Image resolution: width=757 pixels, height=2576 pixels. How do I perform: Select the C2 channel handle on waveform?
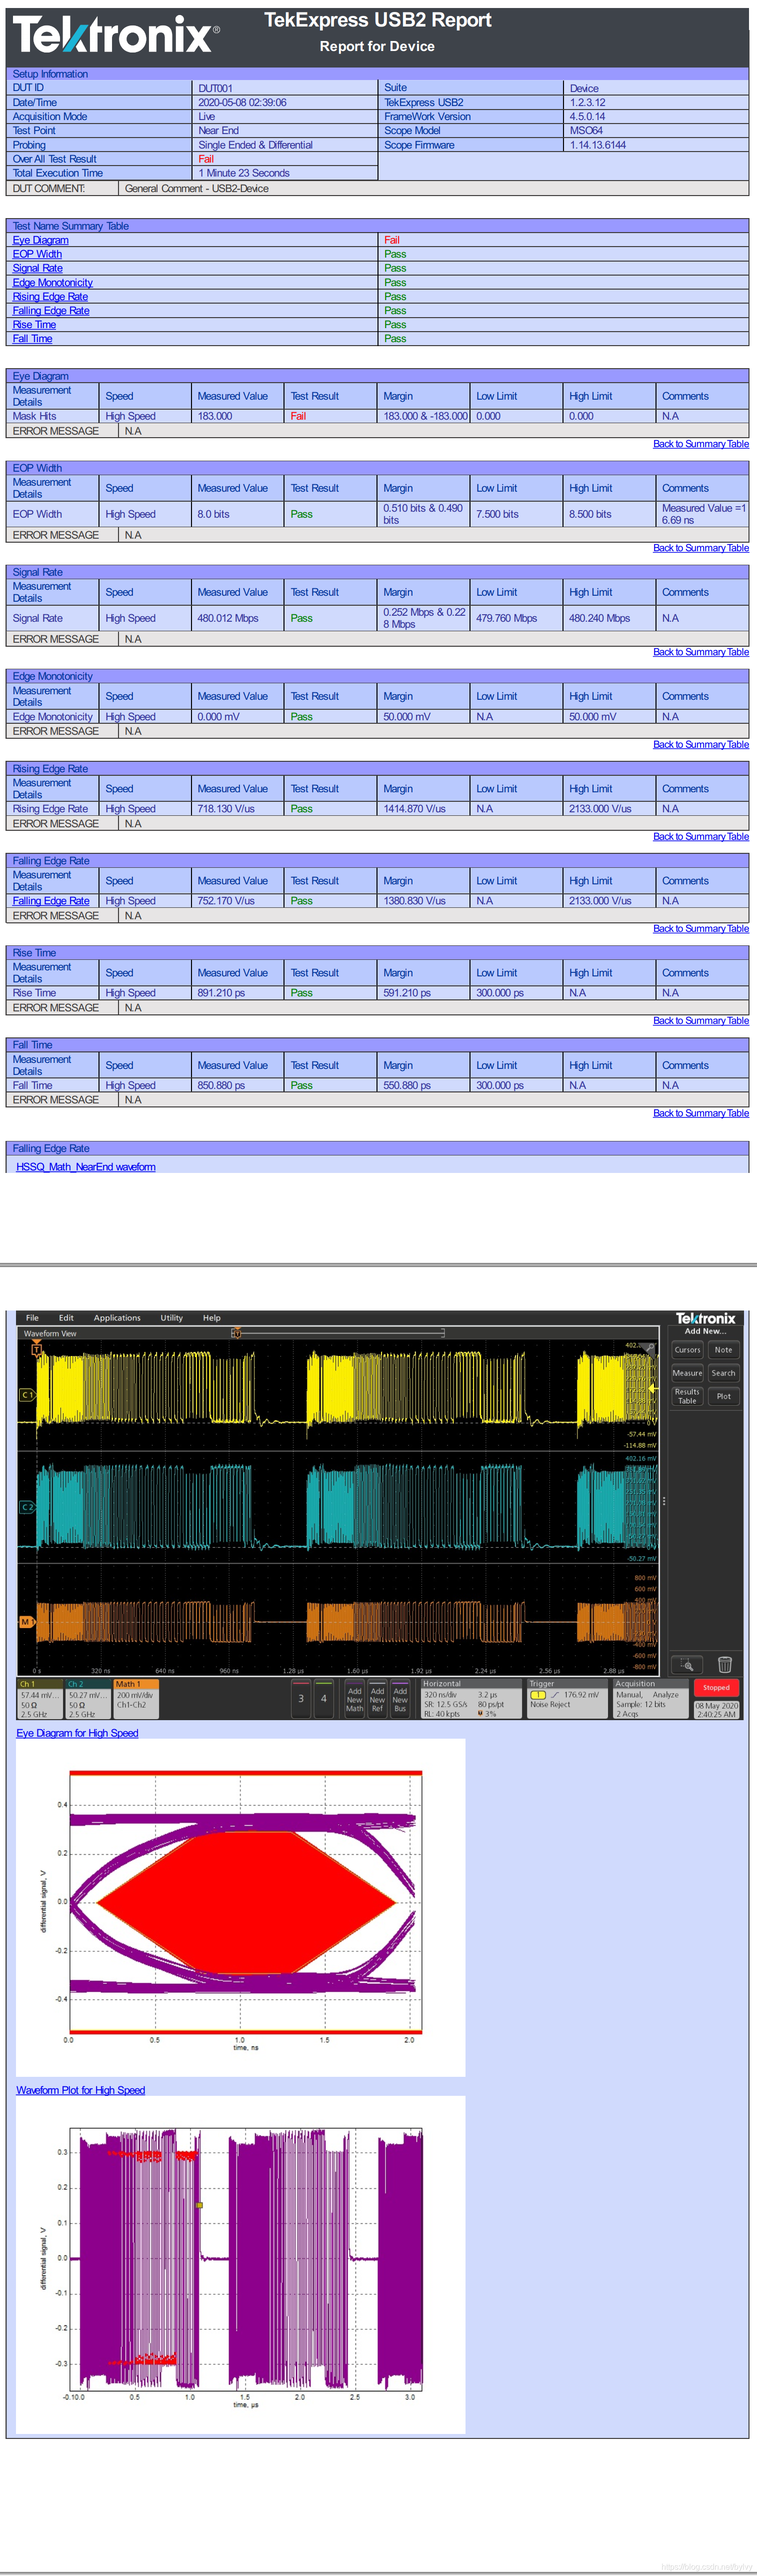pos(27,1507)
